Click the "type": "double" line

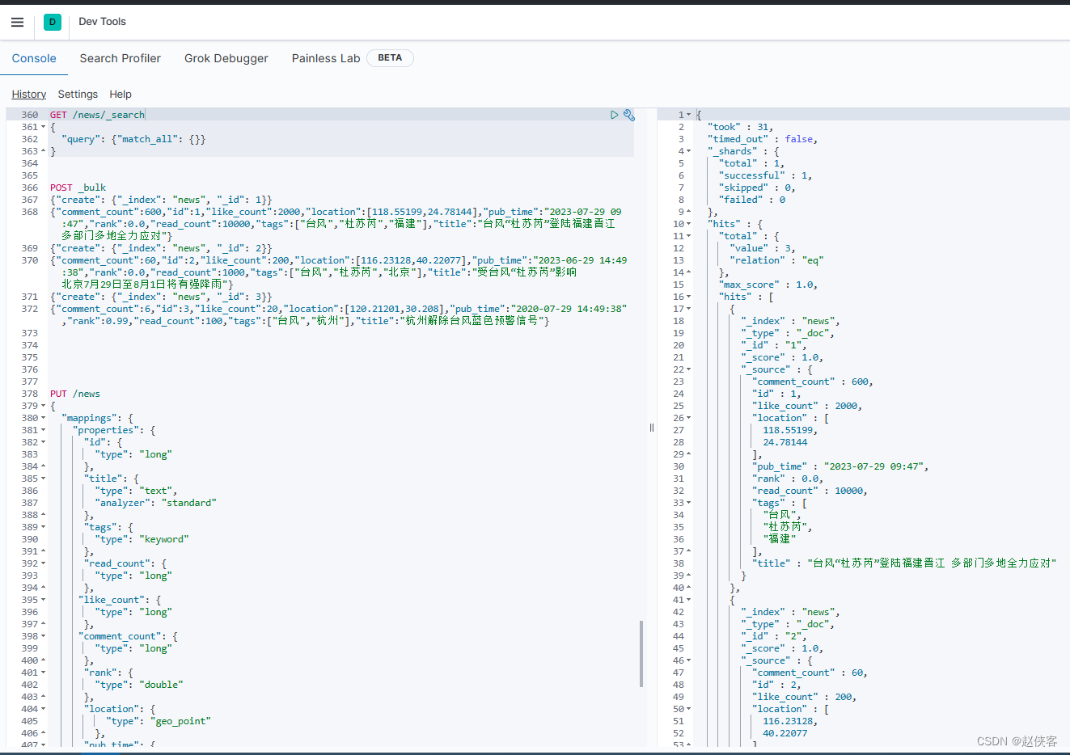139,685
